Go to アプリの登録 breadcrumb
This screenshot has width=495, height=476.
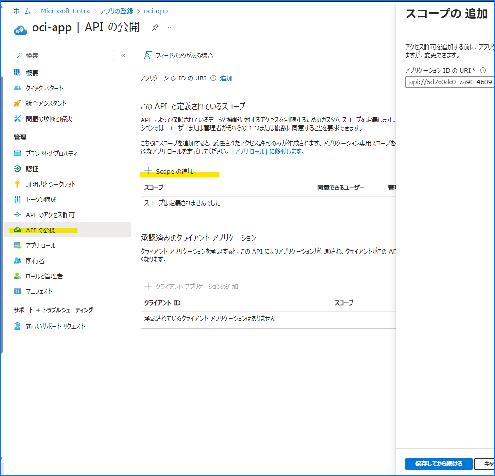(x=117, y=11)
